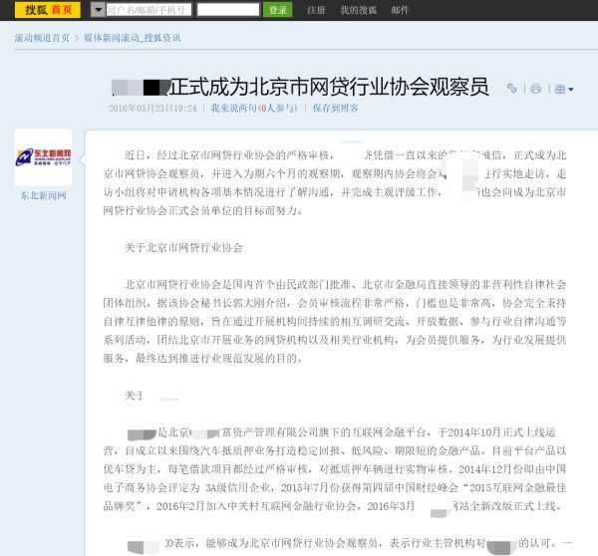
Task: Open the 搜狐 首页 logo link
Action: [x=47, y=10]
